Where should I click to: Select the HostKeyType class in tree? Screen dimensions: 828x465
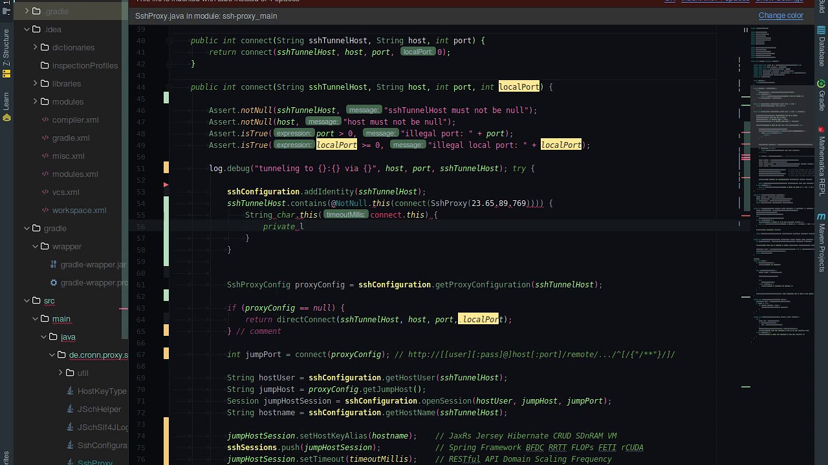tap(102, 391)
